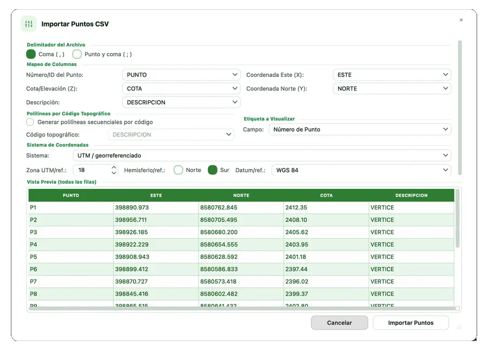This screenshot has width=488, height=354.
Task: Open Campo dropdown showing Número de Punto
Action: [360, 129]
